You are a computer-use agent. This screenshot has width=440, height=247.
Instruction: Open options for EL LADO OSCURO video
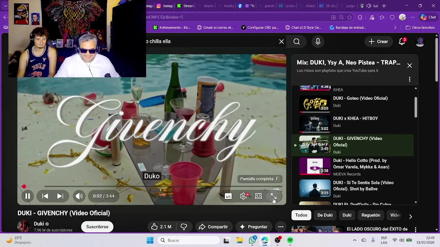[x=416, y=230]
